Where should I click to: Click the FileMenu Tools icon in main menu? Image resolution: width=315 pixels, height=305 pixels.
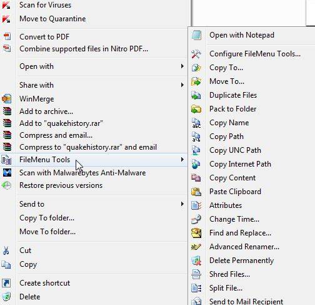pos(6,160)
